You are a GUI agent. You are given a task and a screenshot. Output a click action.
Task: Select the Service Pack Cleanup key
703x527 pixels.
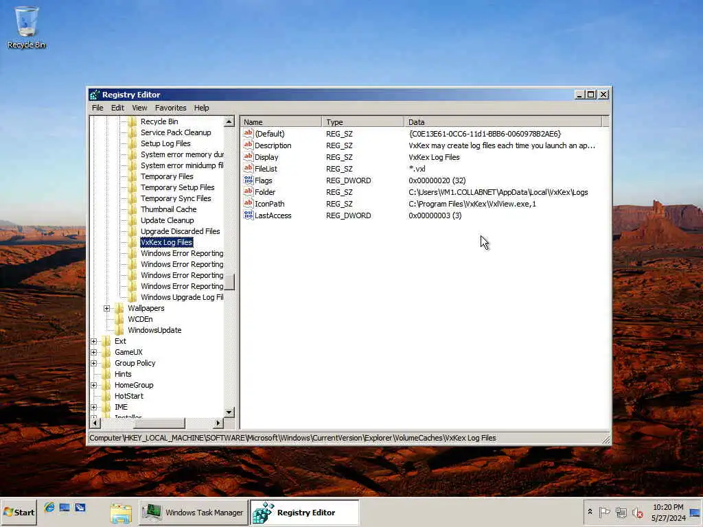176,132
